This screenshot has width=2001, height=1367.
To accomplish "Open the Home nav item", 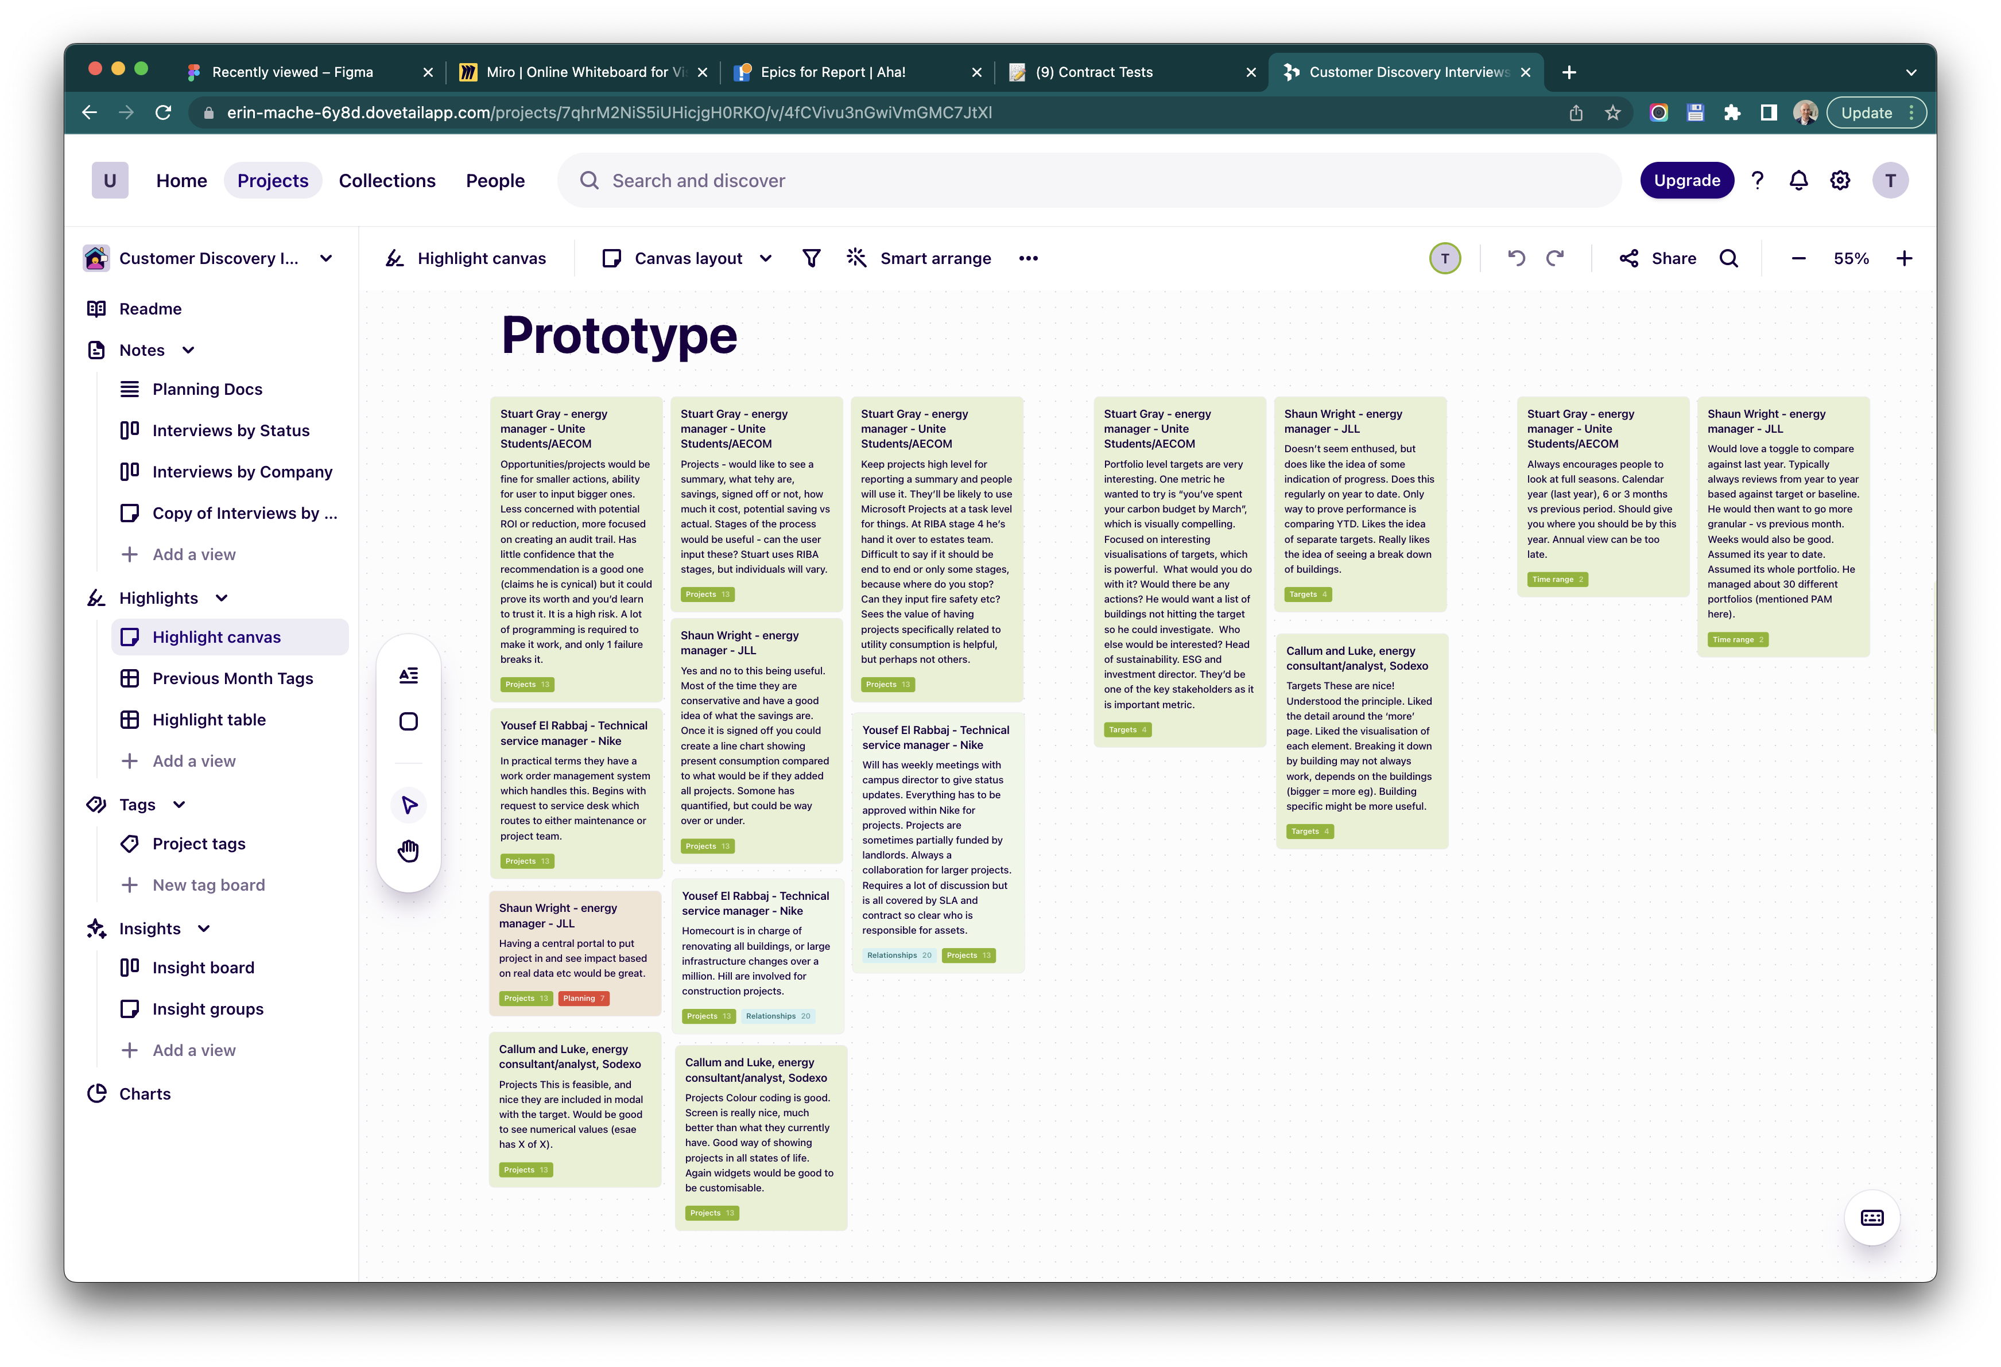I will (x=181, y=181).
